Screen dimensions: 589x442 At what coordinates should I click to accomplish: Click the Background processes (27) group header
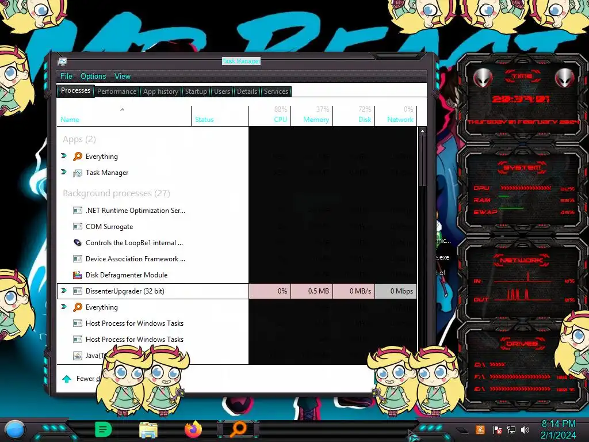click(116, 193)
